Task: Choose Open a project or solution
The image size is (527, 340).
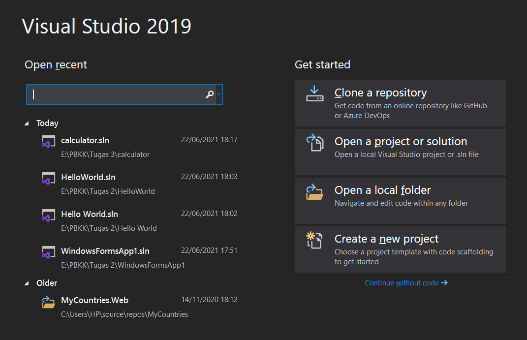Action: [x=400, y=152]
